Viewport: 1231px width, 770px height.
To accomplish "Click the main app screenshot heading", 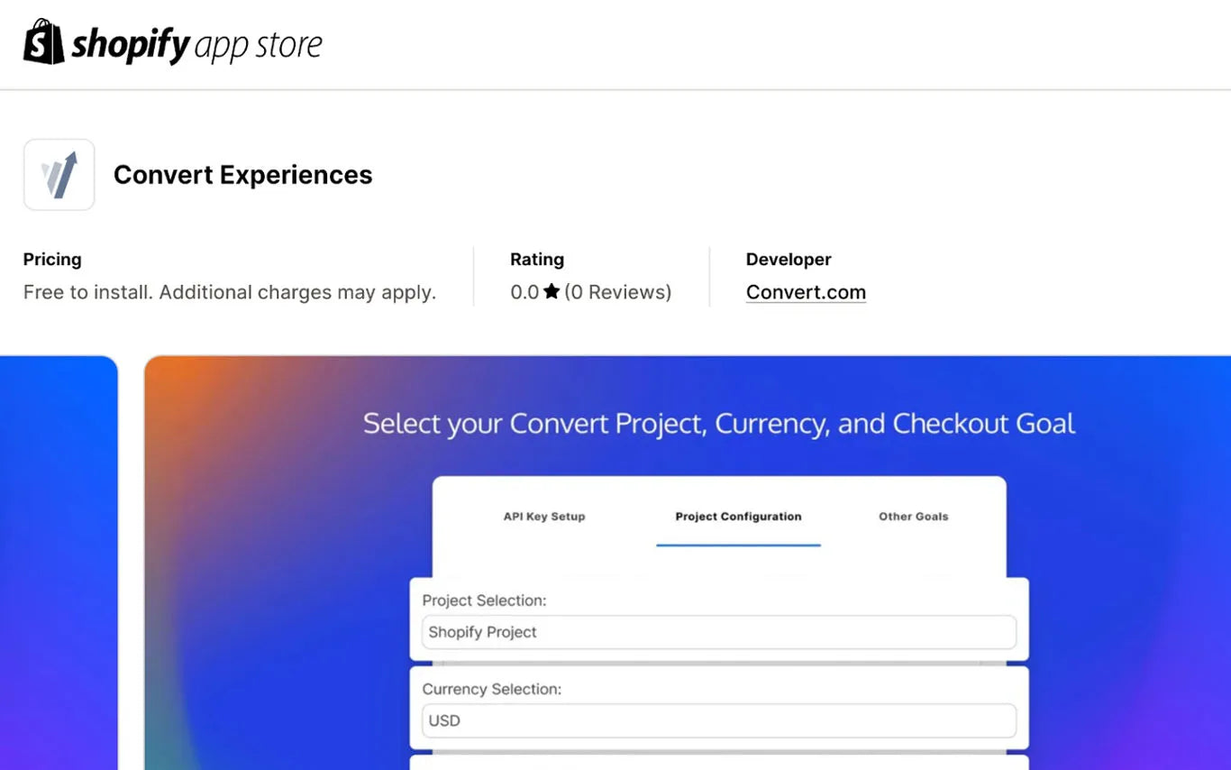I will [719, 424].
